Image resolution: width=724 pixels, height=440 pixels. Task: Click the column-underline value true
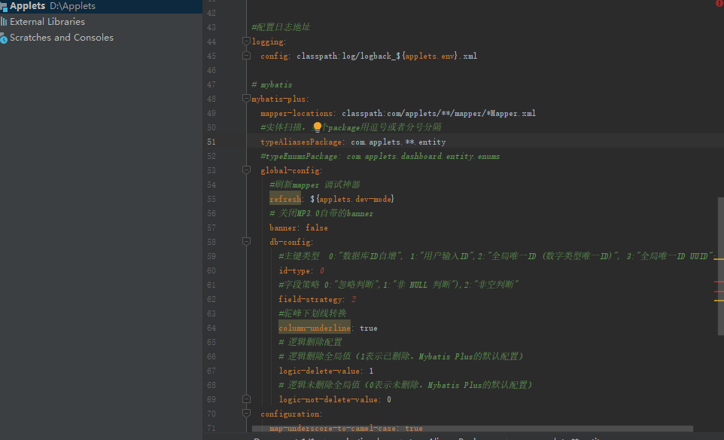click(x=369, y=328)
